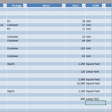Open the Qty 1 column filter dropdown
Viewport: 112px width, 112px height.
[x=84, y=6]
